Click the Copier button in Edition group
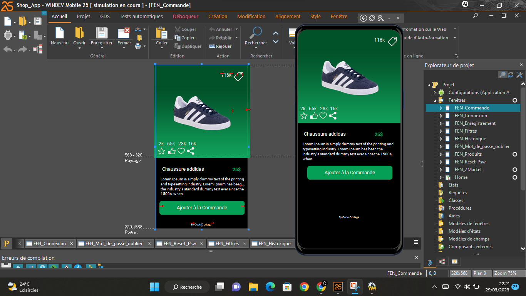Viewport: 526px width, 296px height. point(184,38)
